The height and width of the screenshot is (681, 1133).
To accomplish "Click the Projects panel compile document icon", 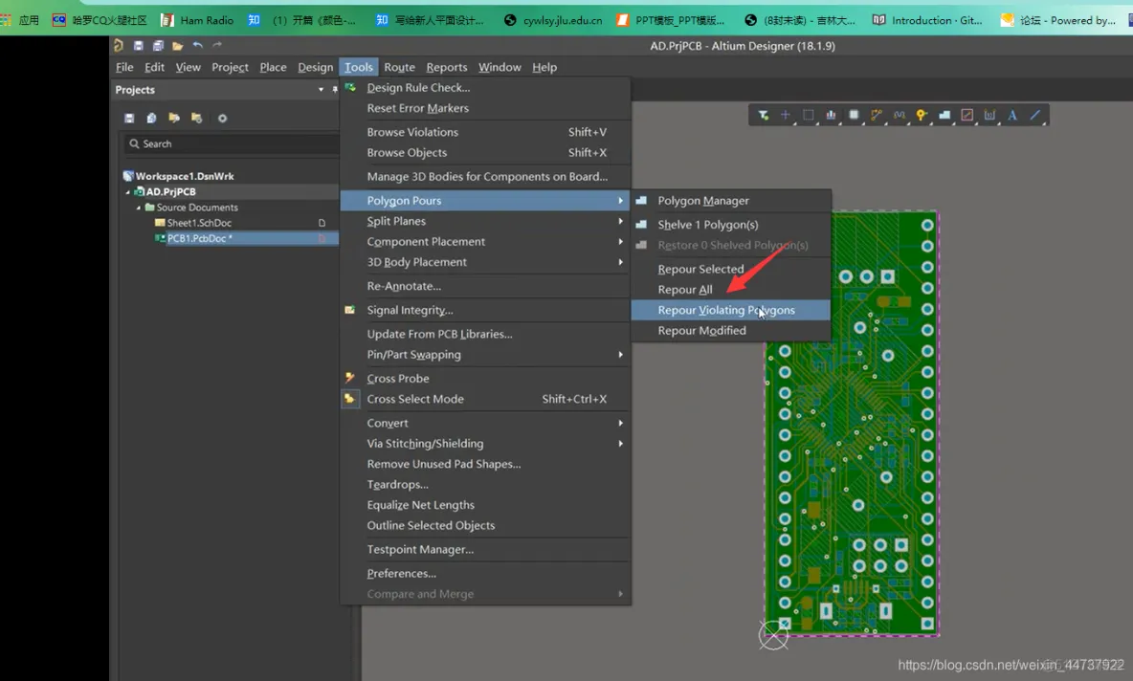I will click(x=152, y=118).
